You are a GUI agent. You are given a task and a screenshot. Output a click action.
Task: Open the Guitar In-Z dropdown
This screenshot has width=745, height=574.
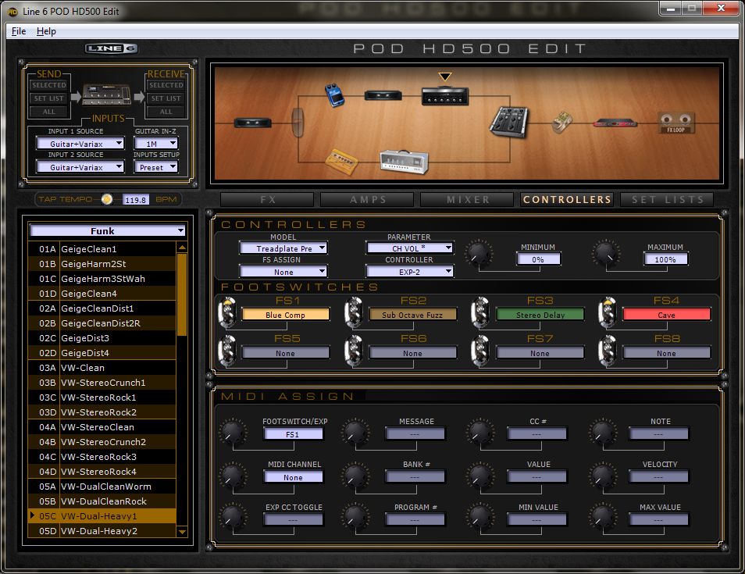[156, 144]
